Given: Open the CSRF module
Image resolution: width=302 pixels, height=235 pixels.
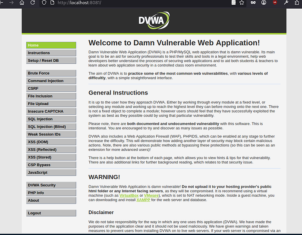Looking at the screenshot, I should [x=51, y=88].
